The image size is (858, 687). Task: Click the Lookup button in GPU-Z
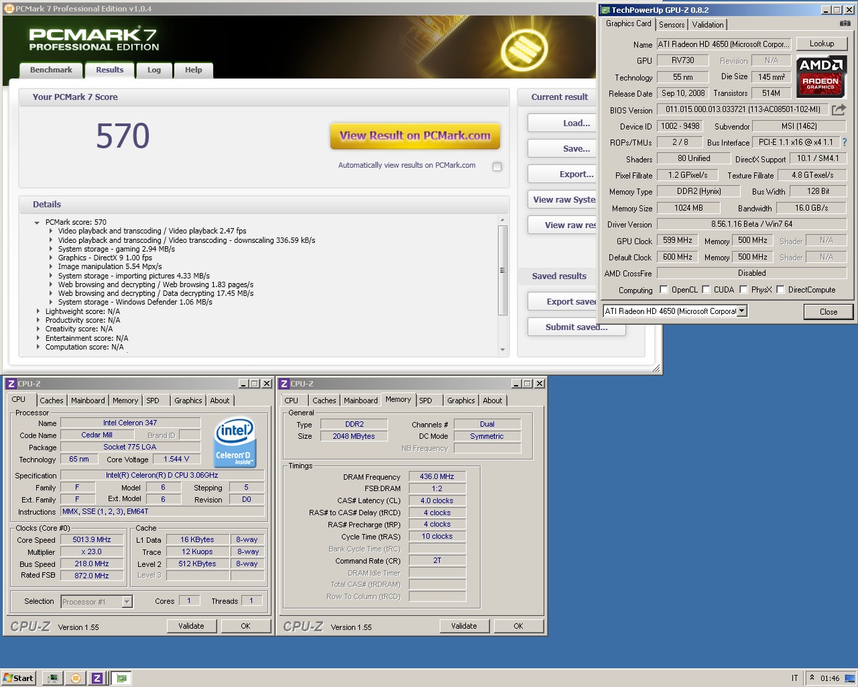[822, 44]
